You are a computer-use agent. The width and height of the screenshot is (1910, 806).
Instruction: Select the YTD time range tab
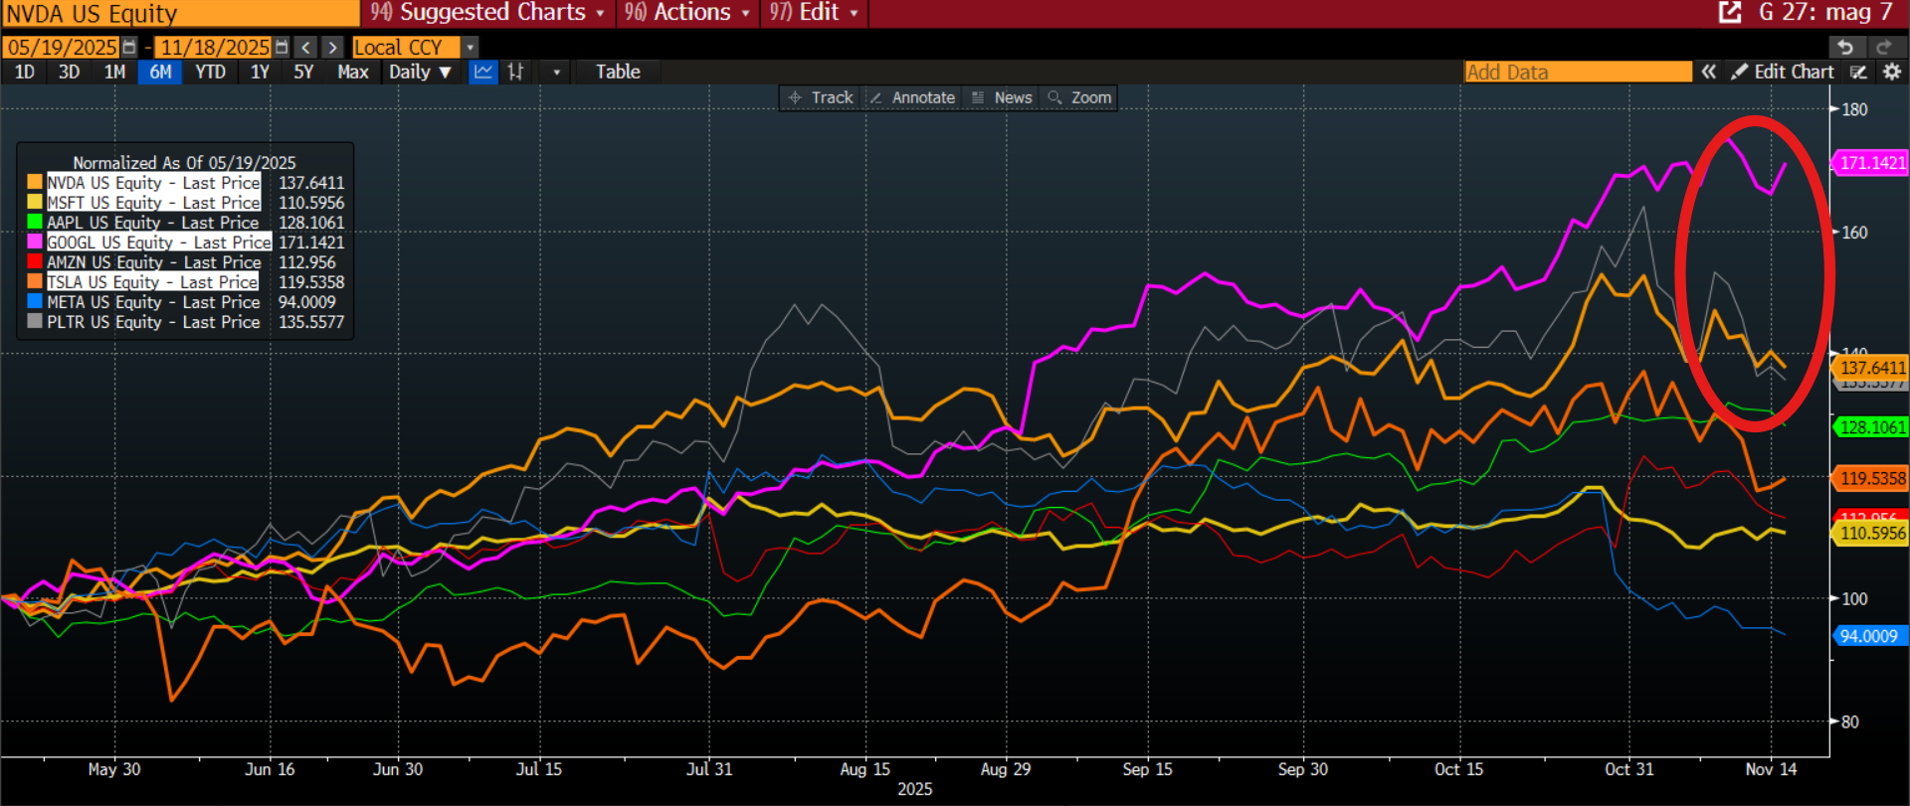pos(210,72)
